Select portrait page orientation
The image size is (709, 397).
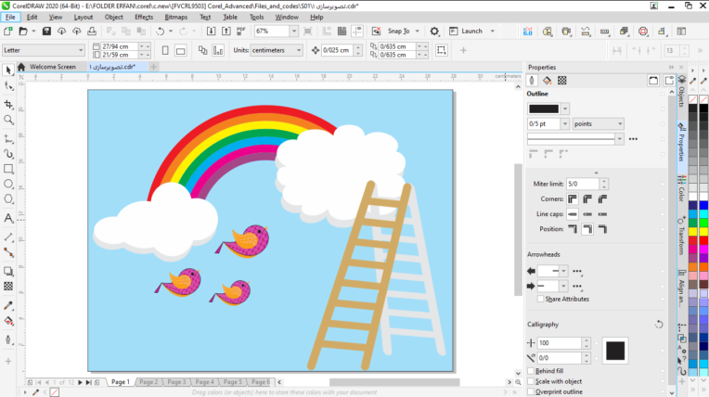165,50
